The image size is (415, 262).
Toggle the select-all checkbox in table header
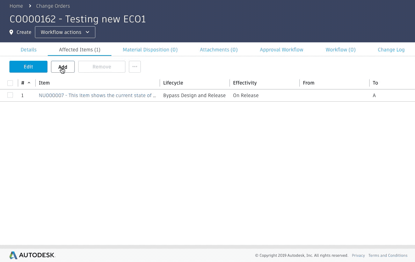(10, 83)
